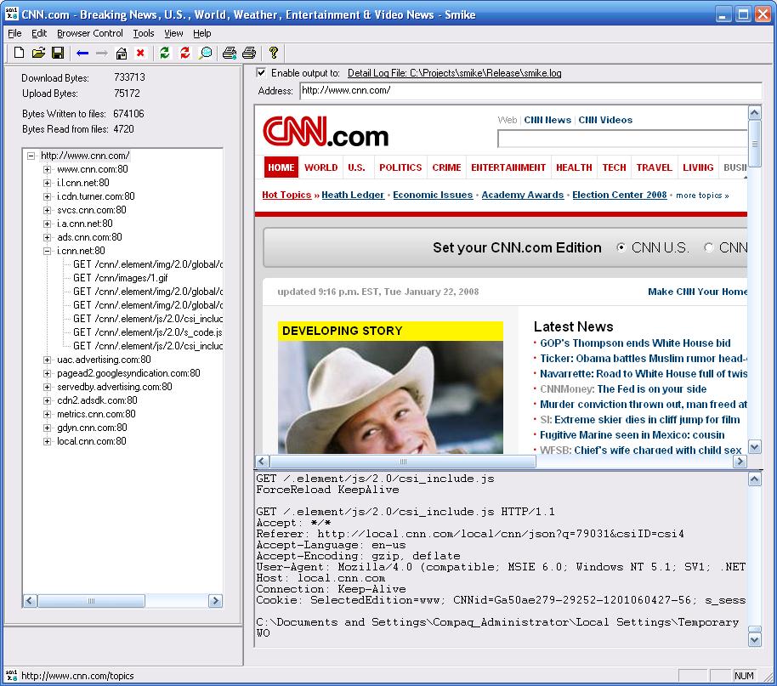Image resolution: width=777 pixels, height=686 pixels.
Task: Select the CNN U.S. edition radio button
Action: click(621, 248)
